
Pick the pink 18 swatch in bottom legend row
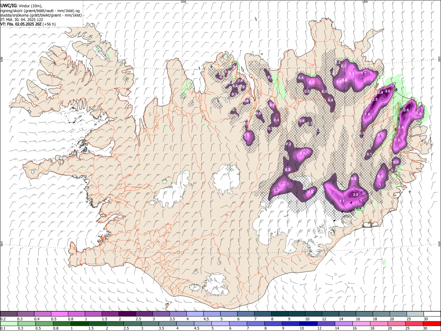[x=379, y=324]
